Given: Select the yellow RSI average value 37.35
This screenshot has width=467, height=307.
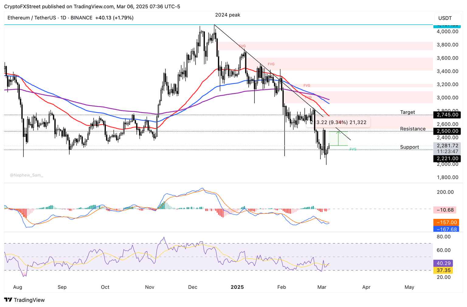Looking at the screenshot, I should [443, 270].
